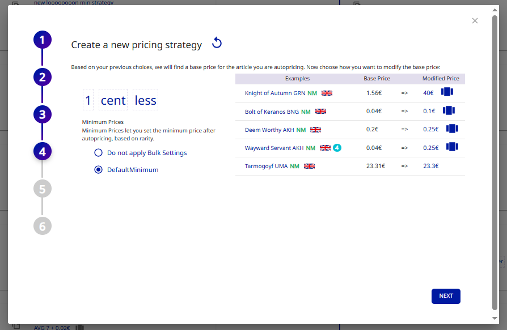The image size is (507, 330).
Task: Change the 'cent' unit selector
Action: click(113, 100)
